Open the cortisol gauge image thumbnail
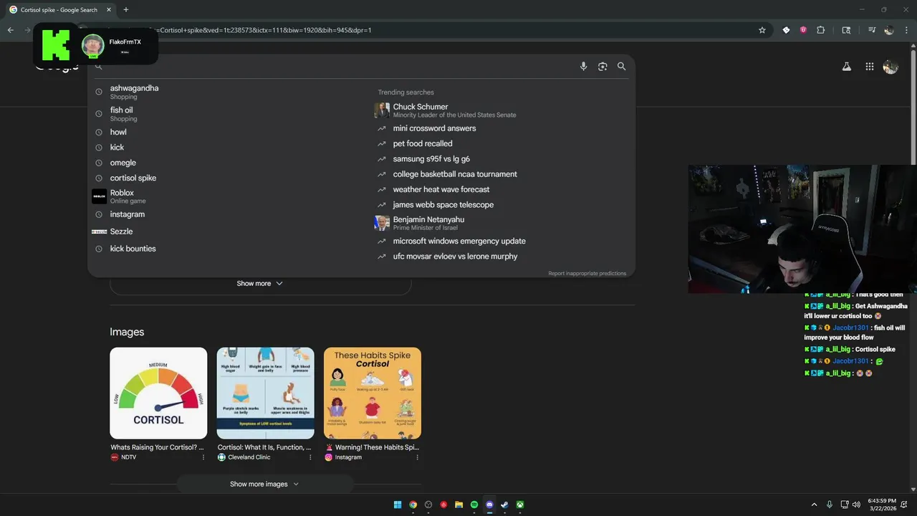This screenshot has height=516, width=917. 158,393
